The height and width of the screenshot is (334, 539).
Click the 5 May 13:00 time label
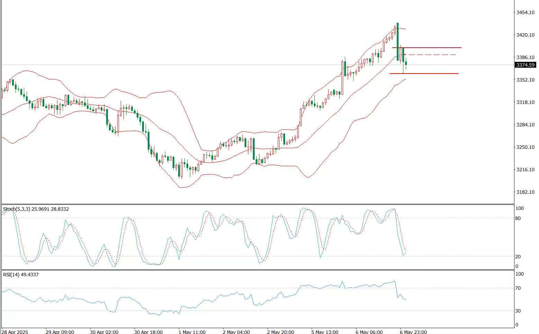(324, 332)
